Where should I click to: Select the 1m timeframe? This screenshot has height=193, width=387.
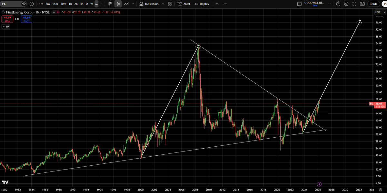click(41, 4)
